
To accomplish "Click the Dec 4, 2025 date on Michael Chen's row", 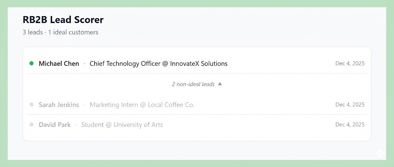I will click(x=350, y=63).
